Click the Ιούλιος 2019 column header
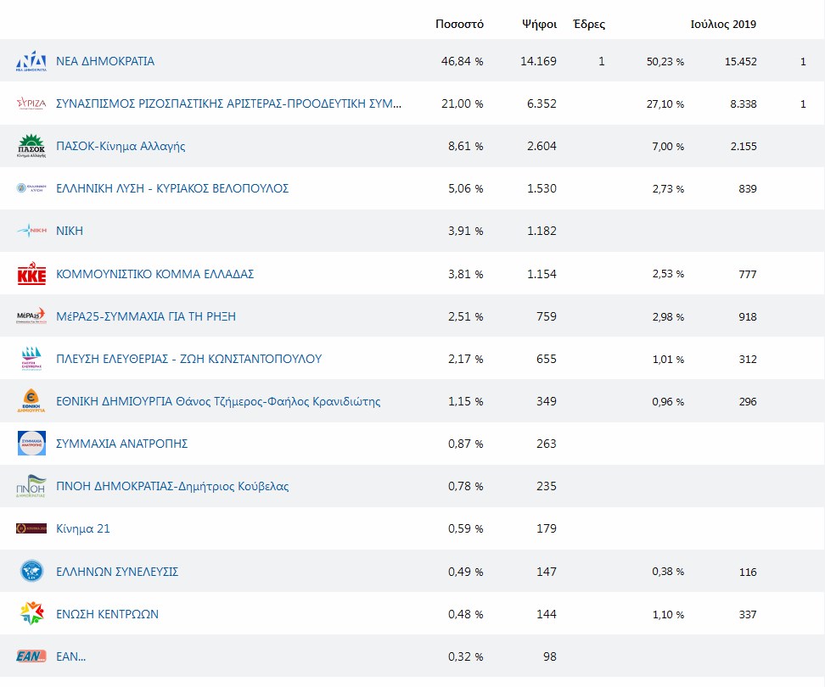The width and height of the screenshot is (825, 687). click(x=723, y=25)
